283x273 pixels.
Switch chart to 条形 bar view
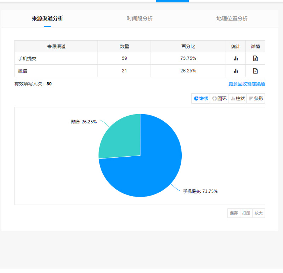pos(256,99)
